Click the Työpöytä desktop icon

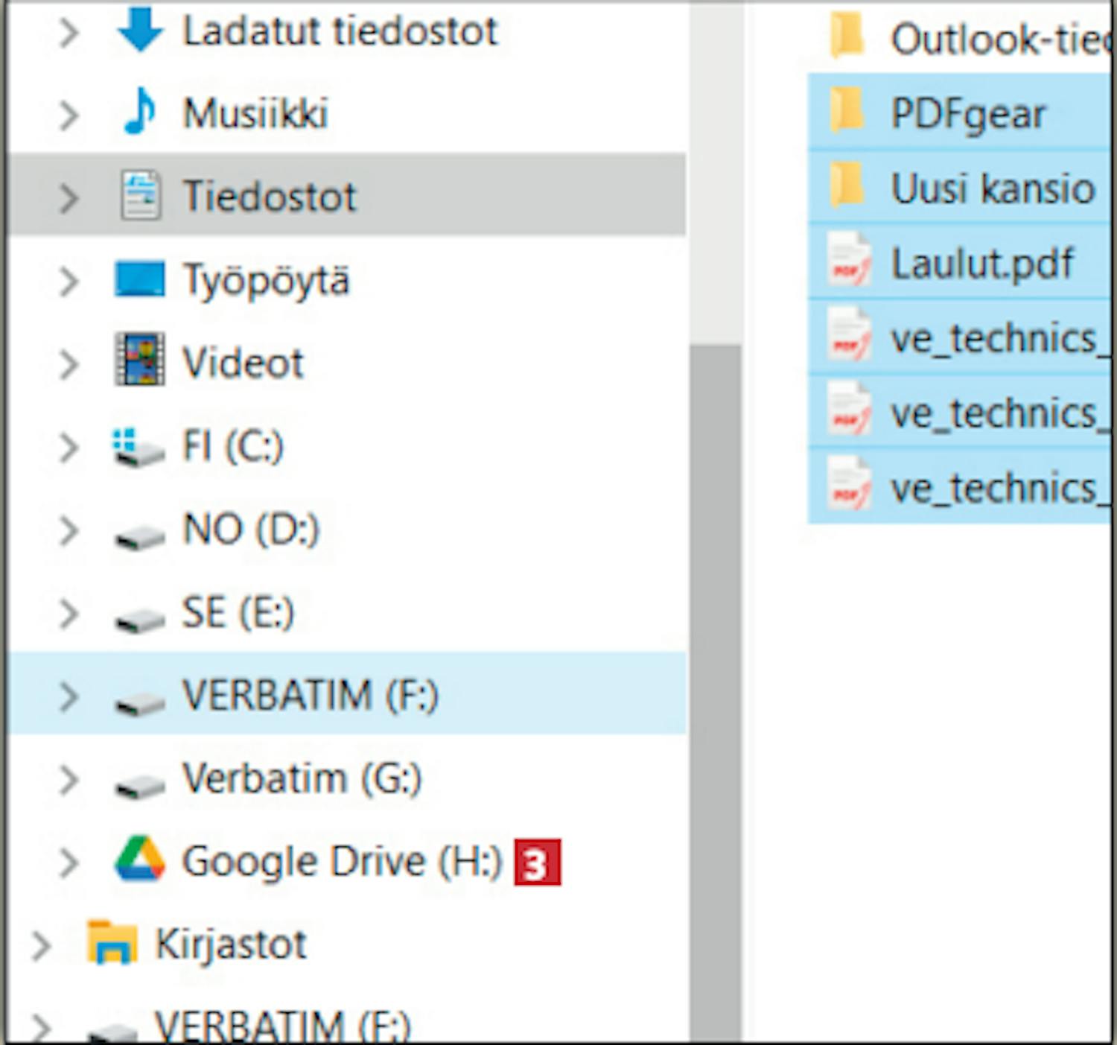[139, 280]
